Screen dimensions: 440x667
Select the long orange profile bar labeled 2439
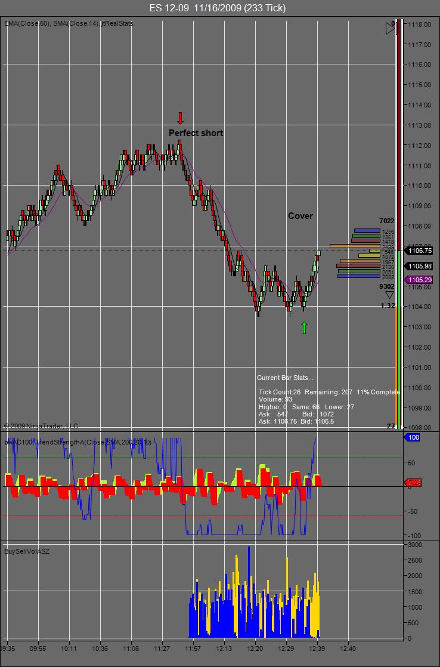[355, 246]
